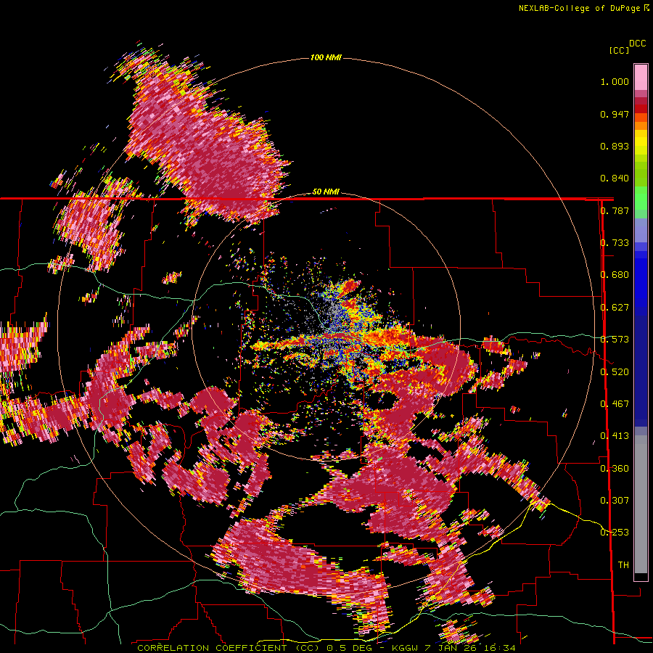Click the TH threshold label on the legend

(x=623, y=565)
